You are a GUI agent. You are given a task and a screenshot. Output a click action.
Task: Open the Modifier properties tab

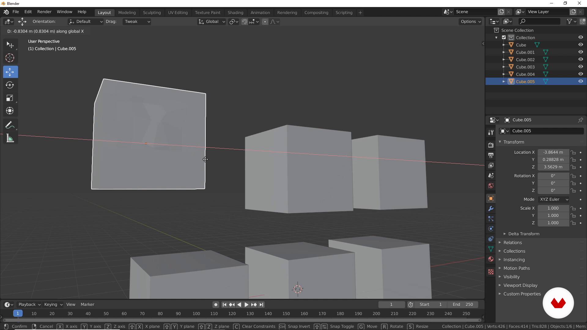[x=491, y=209]
